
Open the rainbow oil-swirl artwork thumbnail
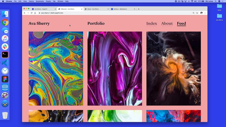coord(56,68)
